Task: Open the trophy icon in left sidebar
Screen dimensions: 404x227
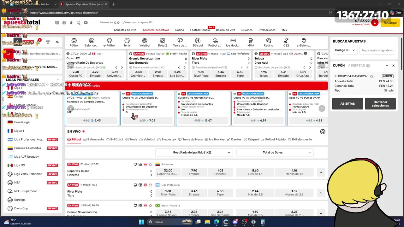Action: [48, 42]
